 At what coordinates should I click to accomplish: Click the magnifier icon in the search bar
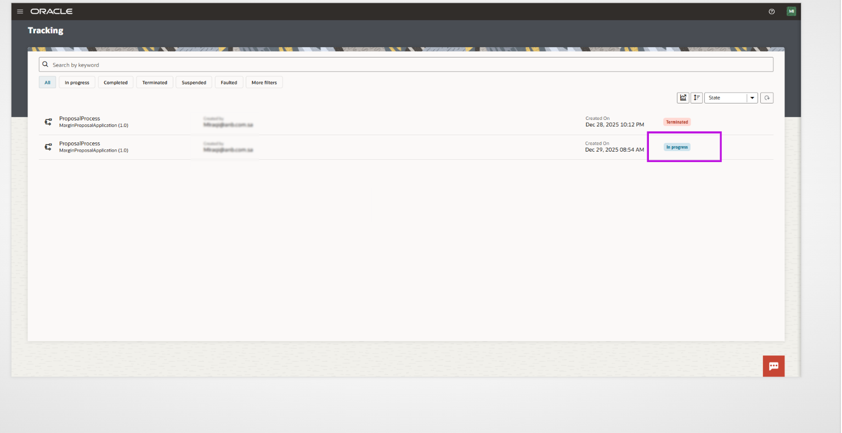(x=46, y=65)
